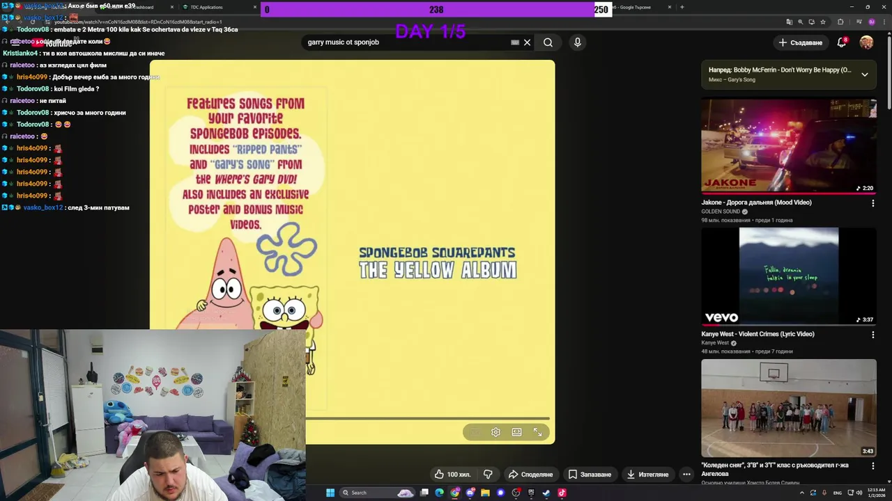The image size is (892, 501).
Task: Open Epic Games Launcher from the taskbar
Action: pos(531,493)
